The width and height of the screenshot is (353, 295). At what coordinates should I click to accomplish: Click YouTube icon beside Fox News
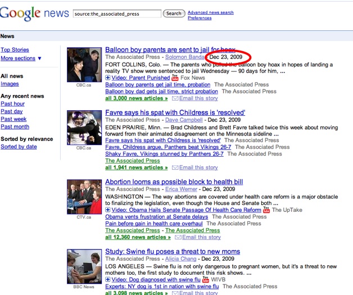[x=175, y=78]
